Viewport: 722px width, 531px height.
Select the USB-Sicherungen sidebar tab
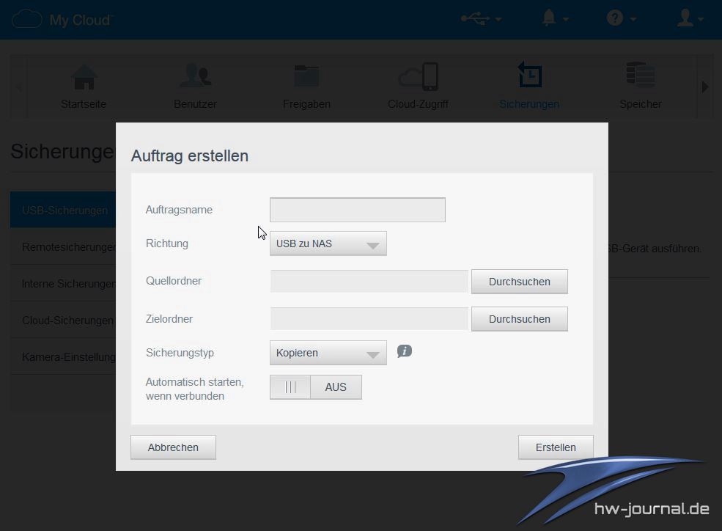pyautogui.click(x=65, y=210)
